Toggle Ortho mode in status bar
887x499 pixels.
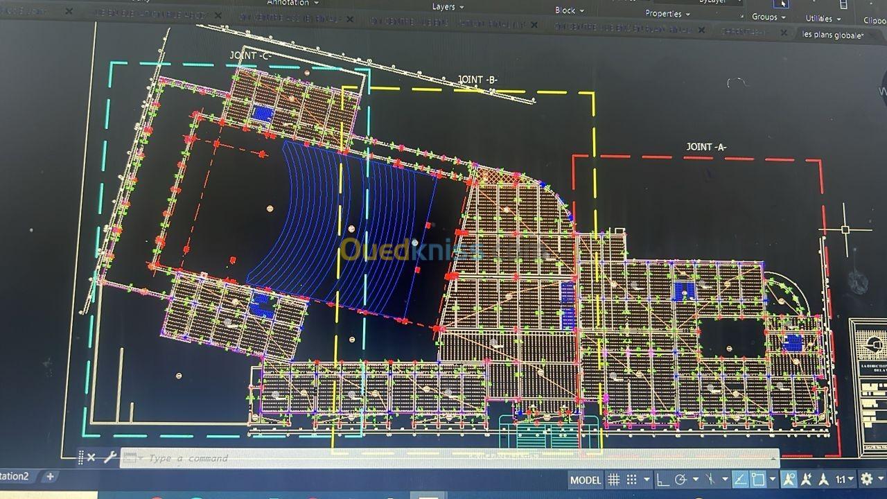coord(663,480)
